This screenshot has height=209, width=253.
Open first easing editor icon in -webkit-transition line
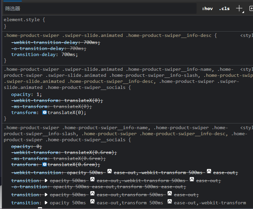click(109, 172)
